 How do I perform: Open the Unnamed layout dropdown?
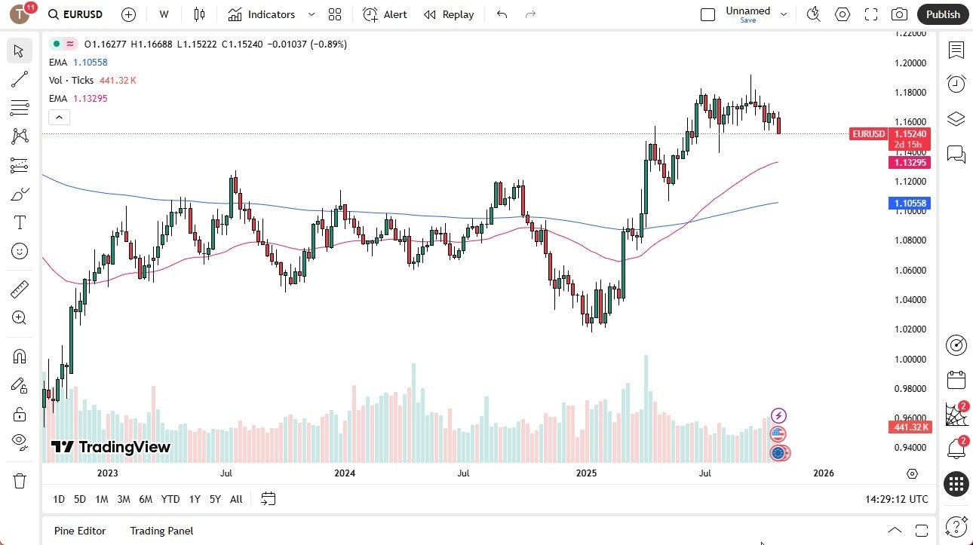(x=783, y=14)
